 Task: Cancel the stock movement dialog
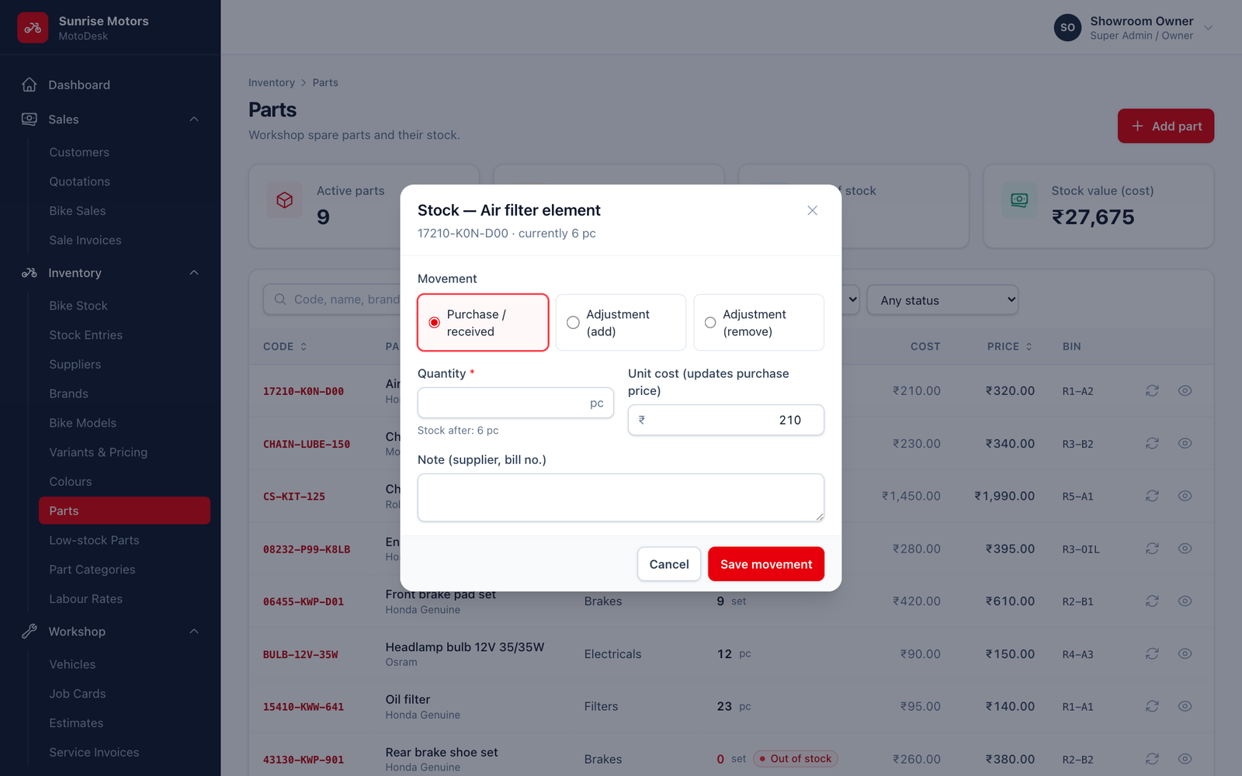click(669, 564)
